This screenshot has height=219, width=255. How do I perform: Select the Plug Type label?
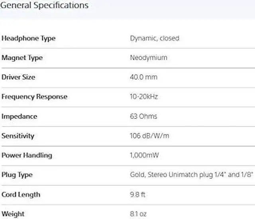17,175
